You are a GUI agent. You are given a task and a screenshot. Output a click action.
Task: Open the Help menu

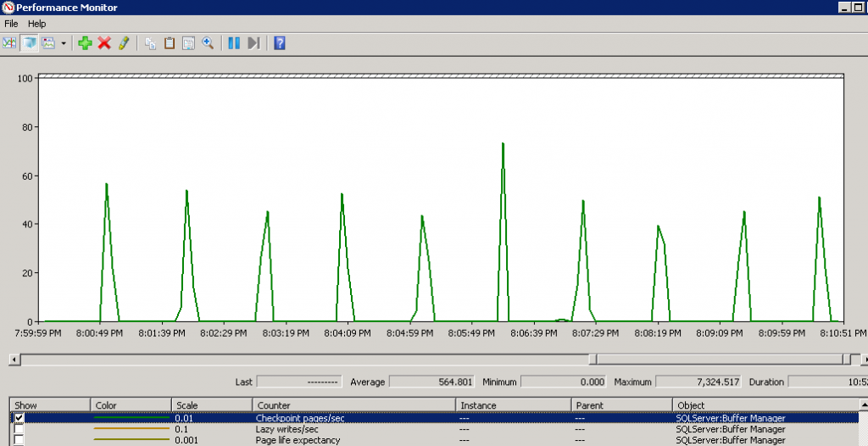[x=36, y=24]
